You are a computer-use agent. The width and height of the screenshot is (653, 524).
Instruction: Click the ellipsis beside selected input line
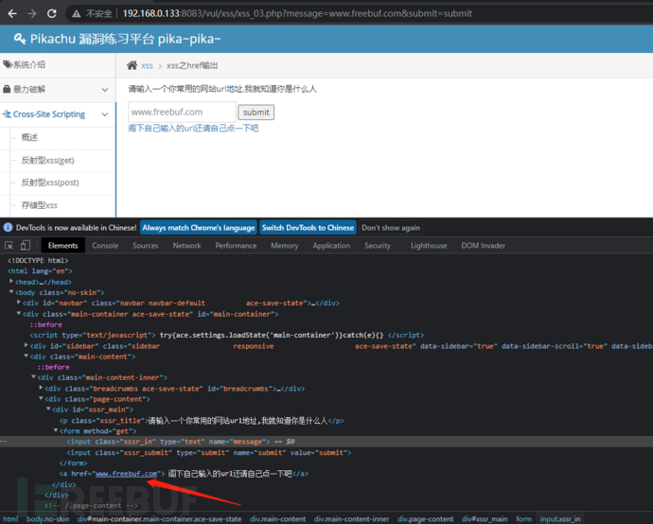(4, 442)
